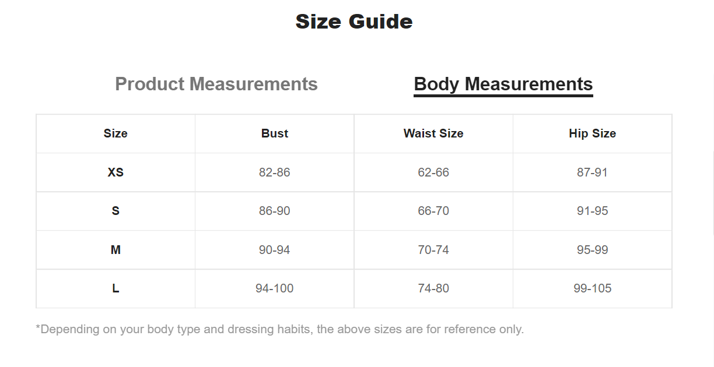Select the L size row label
This screenshot has width=714, height=367.
[x=116, y=288]
